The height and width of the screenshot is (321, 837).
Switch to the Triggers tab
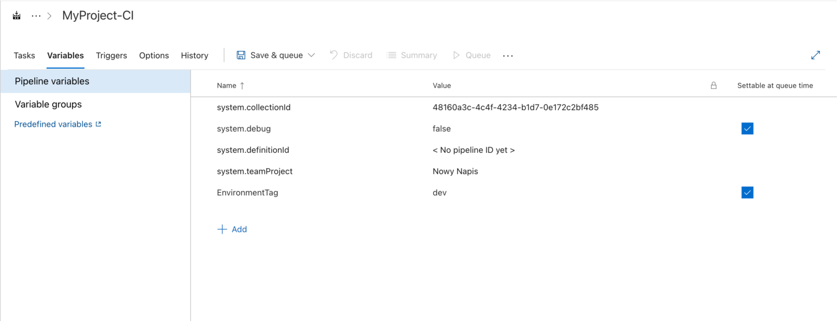click(111, 55)
